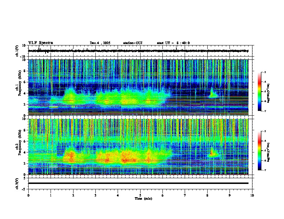Click the "ch.3(V)" axis label
This screenshot has height=219, width=284.
(17, 184)
